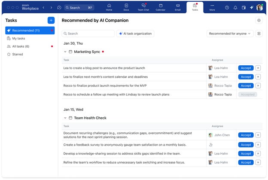This screenshot has height=180, width=268.
Task: Toggle the list layout view icon
Action: (x=259, y=34)
